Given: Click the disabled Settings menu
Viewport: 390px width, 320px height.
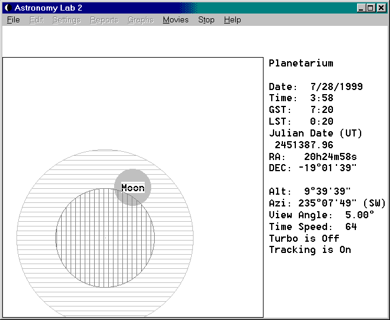Looking at the screenshot, I should pos(66,20).
